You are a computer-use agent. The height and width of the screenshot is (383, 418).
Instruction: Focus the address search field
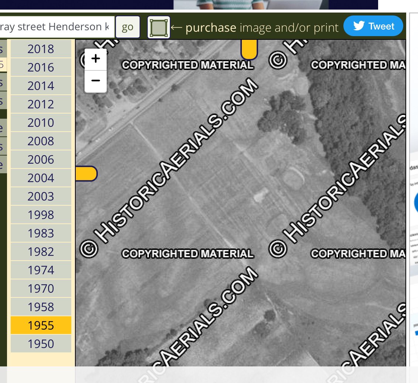57,27
